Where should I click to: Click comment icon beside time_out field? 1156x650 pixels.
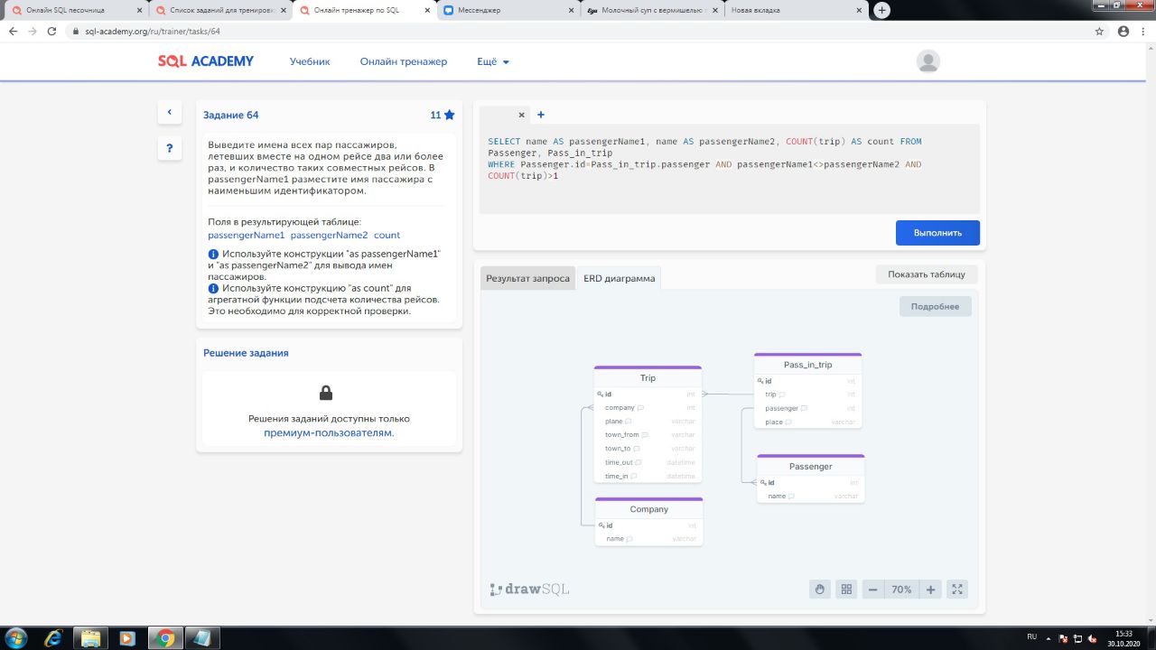[639, 462]
